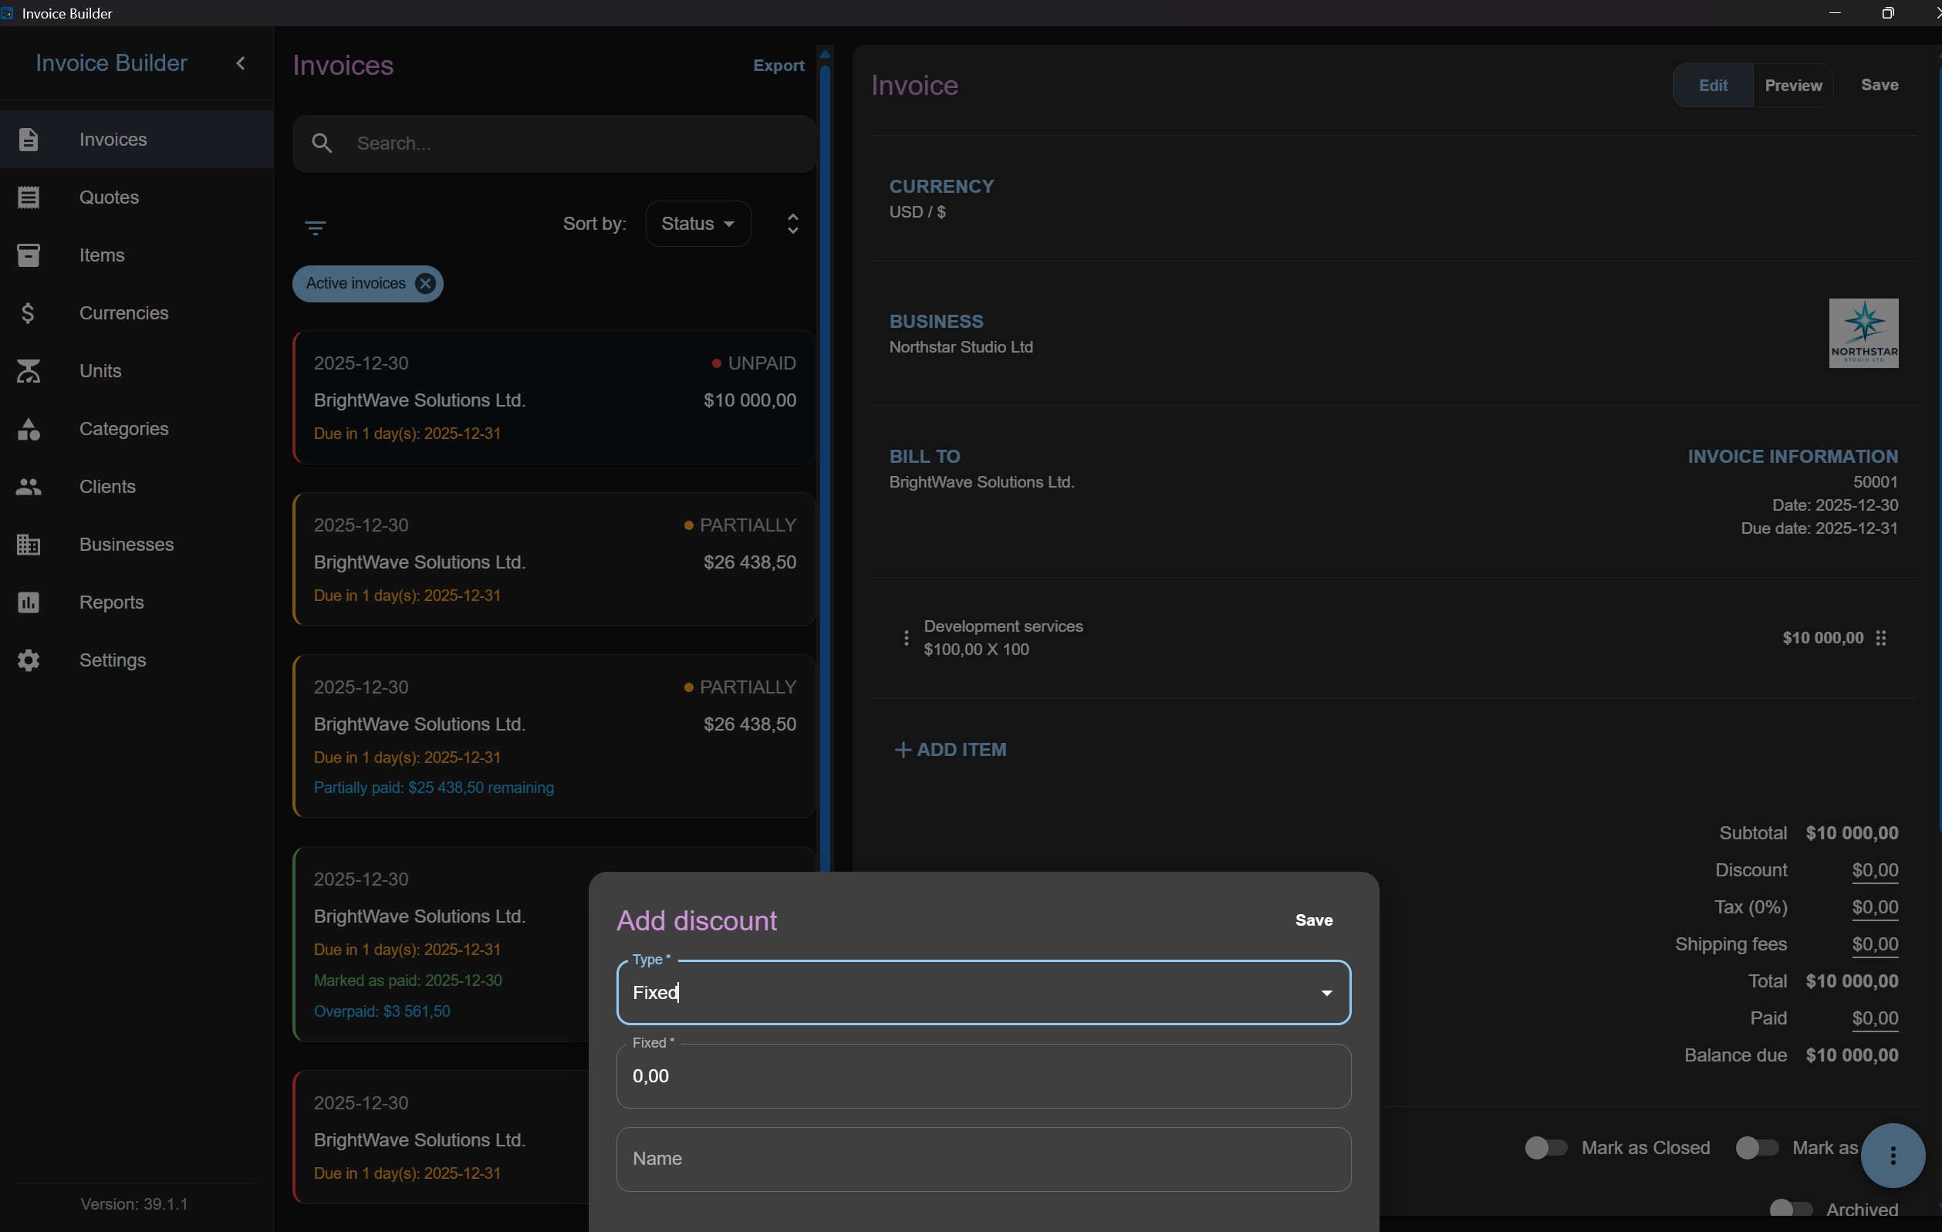Click Export in the Invoices panel
This screenshot has height=1232, width=1942.
pyautogui.click(x=778, y=66)
